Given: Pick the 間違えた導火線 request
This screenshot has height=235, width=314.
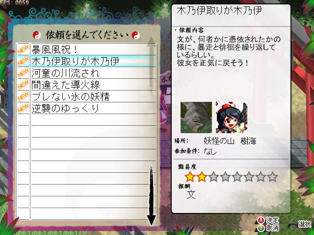Looking at the screenshot, I should pos(86,85).
